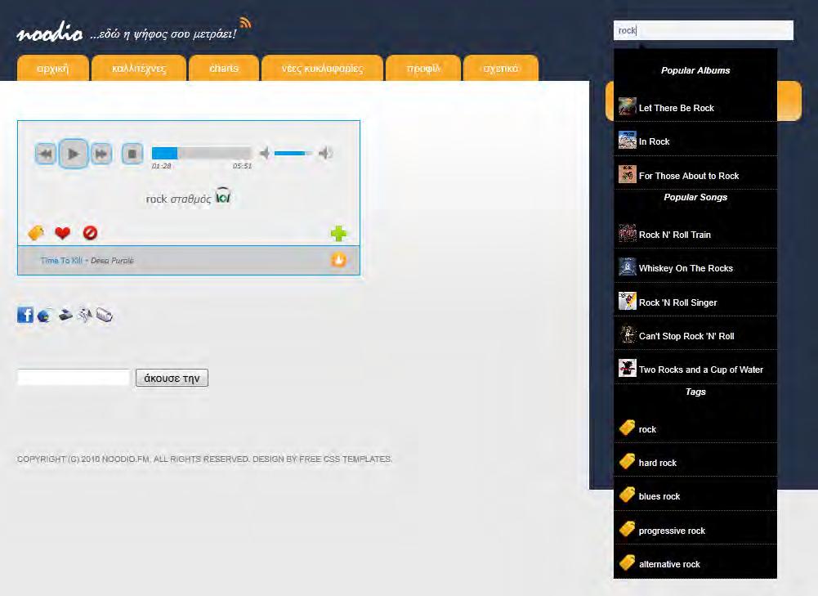This screenshot has width=818, height=596.
Task: Seek in the song progress bar
Action: (201, 153)
